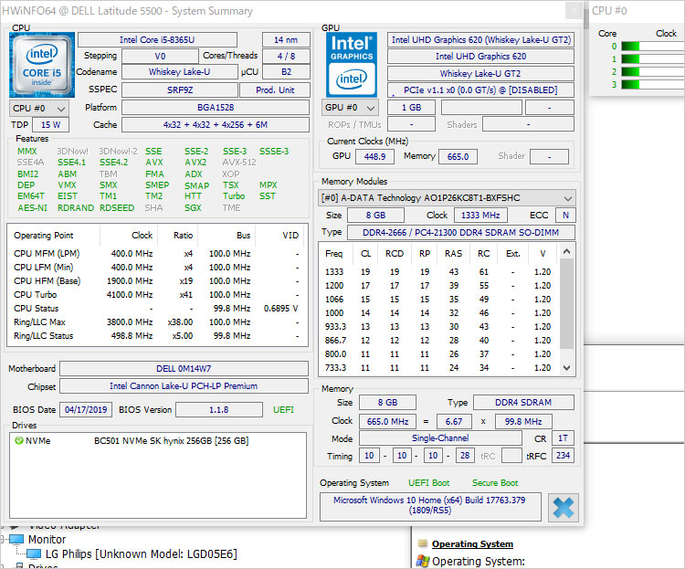Click the 15 W TDP field
The height and width of the screenshot is (569, 685).
(x=50, y=125)
